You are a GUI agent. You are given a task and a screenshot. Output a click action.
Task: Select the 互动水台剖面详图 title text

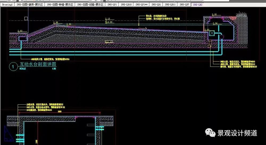[38, 64]
